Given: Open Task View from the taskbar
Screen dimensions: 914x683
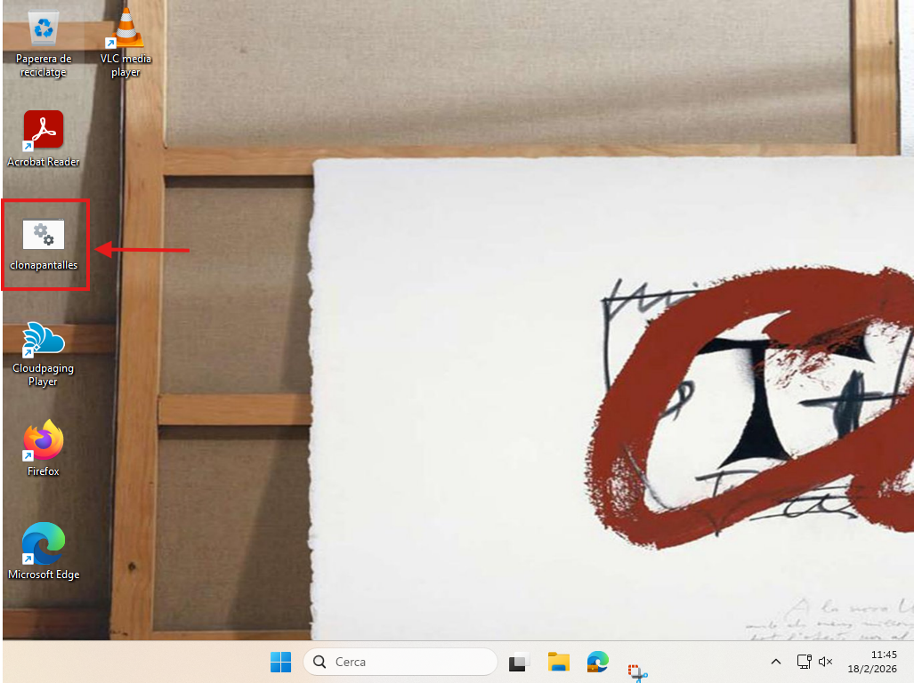Looking at the screenshot, I should 518,662.
